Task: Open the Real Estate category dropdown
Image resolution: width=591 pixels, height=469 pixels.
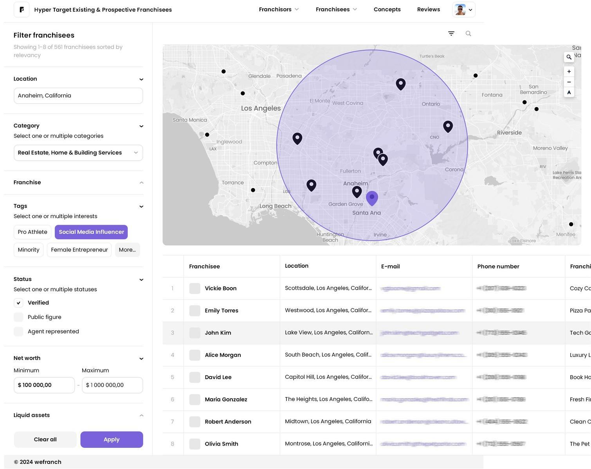Action: 78,153
